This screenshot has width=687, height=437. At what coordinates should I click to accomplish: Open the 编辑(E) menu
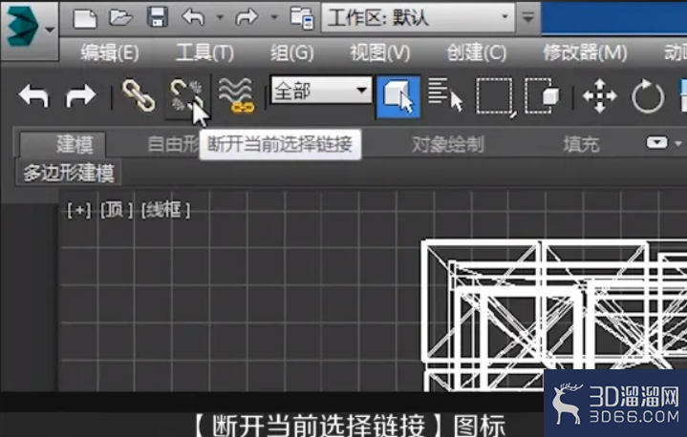coord(110,52)
